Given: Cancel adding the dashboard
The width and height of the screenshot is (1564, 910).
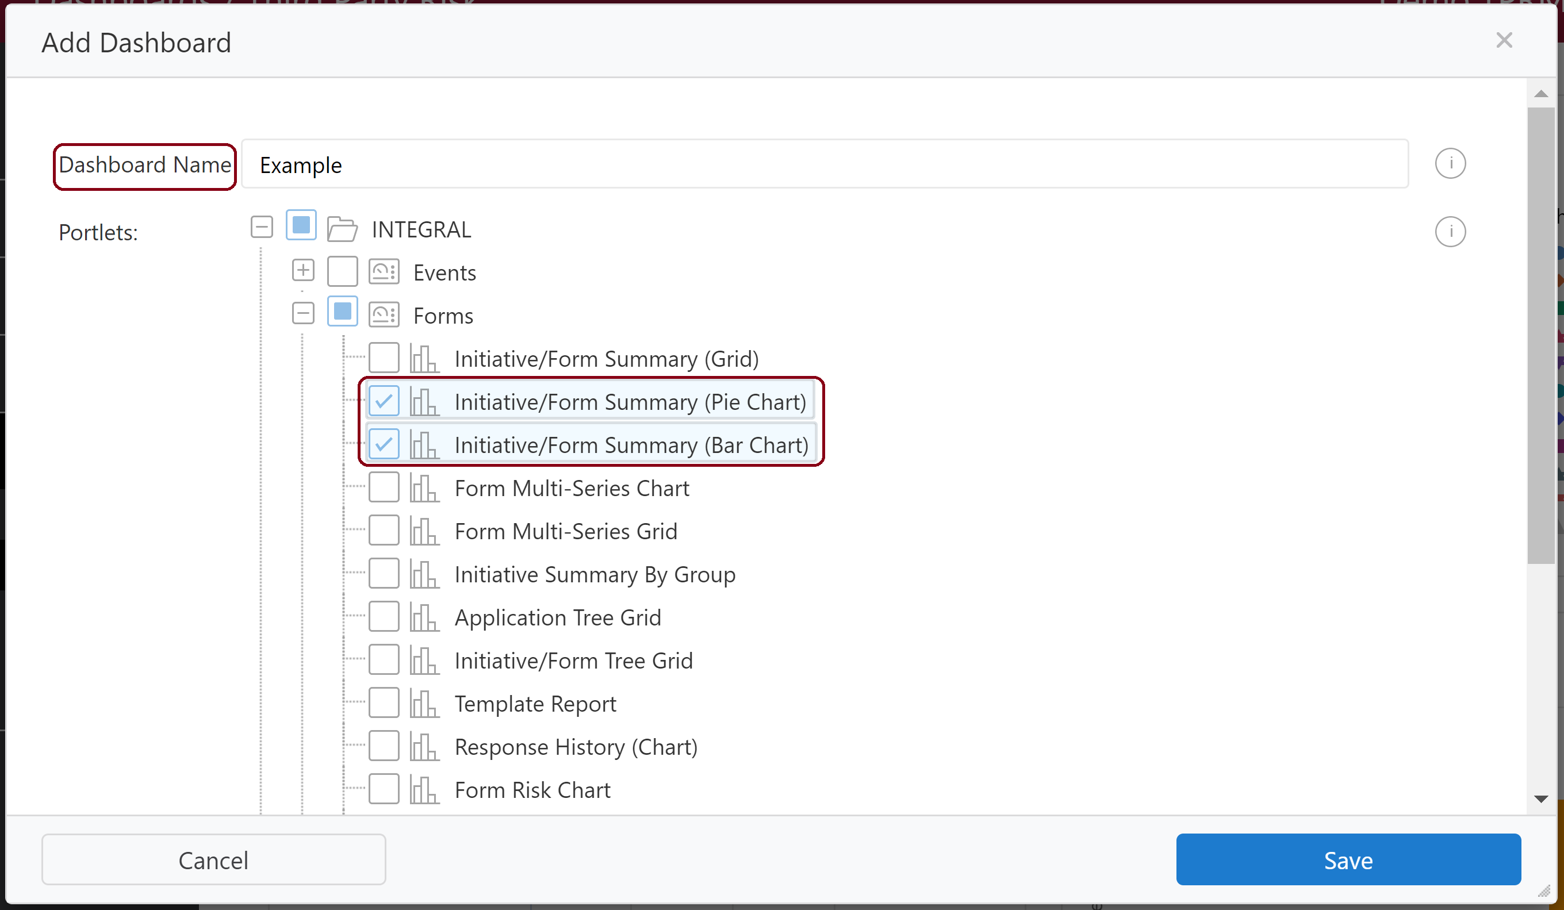Looking at the screenshot, I should pos(213,860).
